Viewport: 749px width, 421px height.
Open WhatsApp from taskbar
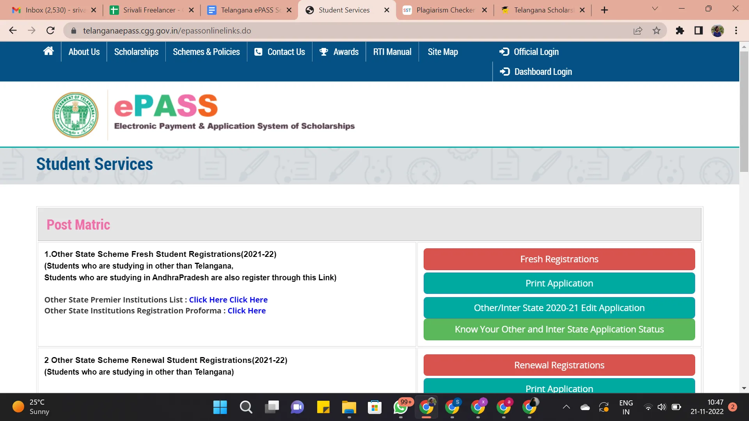coord(401,407)
